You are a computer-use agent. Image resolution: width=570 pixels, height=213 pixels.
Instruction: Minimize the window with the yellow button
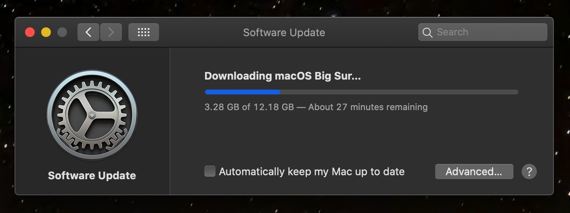(46, 32)
